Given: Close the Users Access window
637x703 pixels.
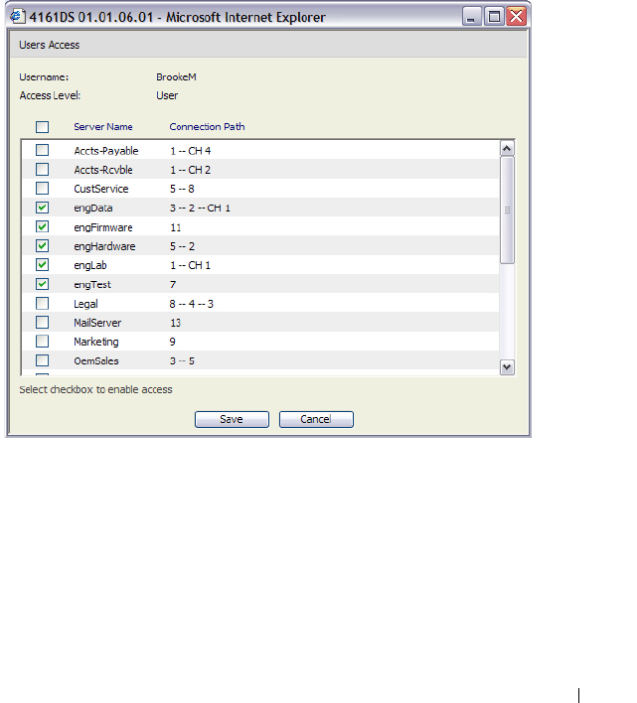Looking at the screenshot, I should [x=517, y=17].
